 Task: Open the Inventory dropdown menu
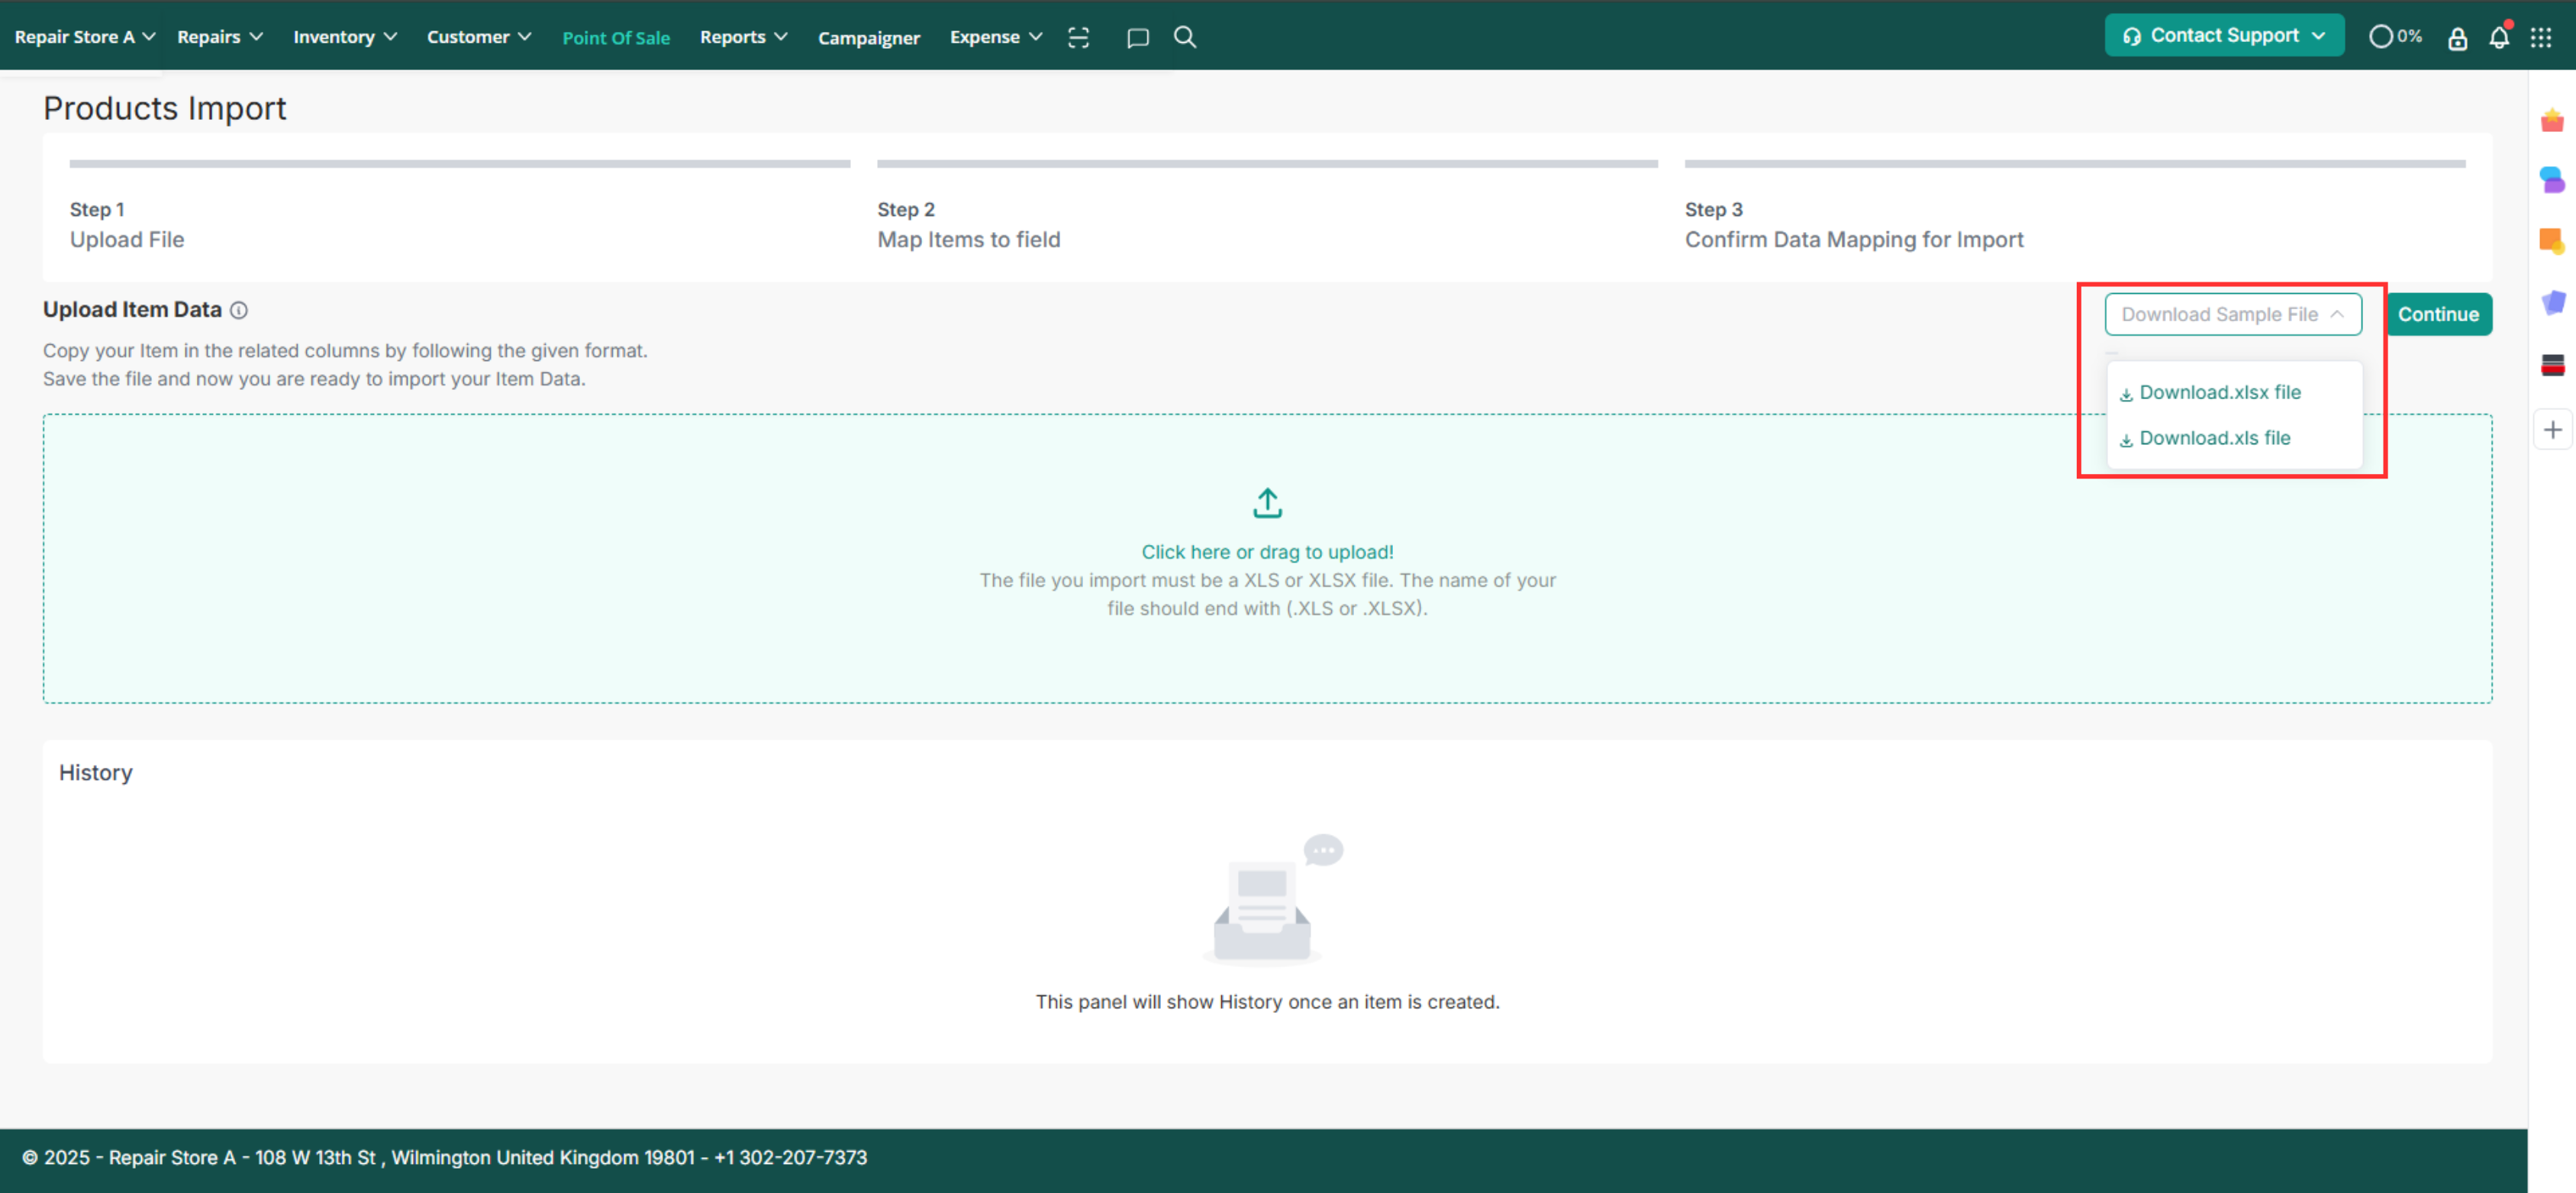[x=345, y=37]
